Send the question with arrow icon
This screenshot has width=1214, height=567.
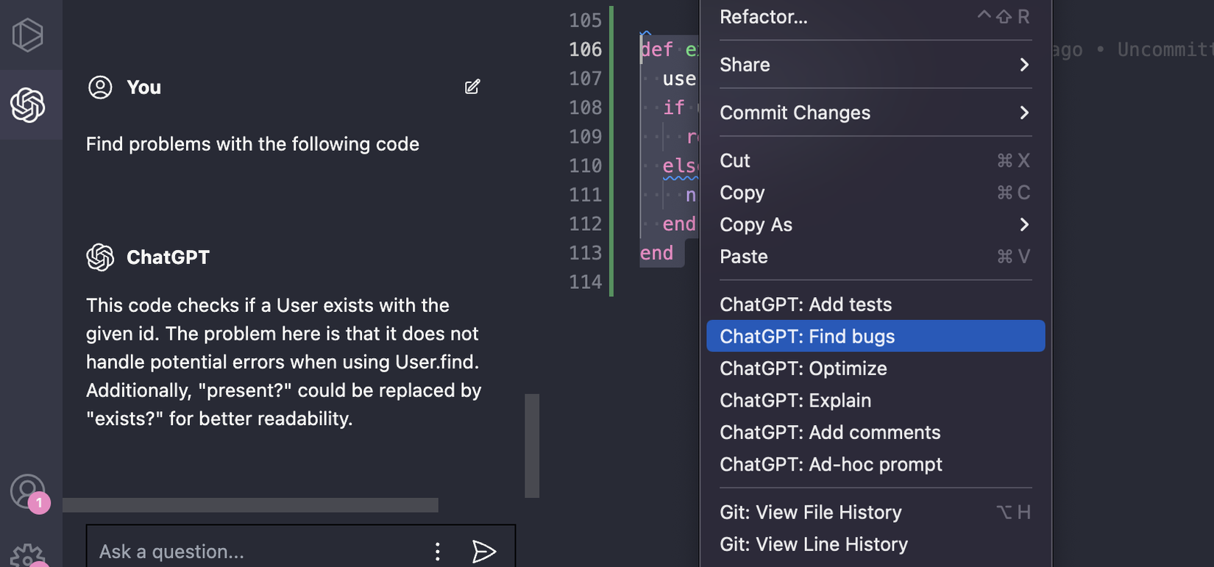tap(483, 551)
